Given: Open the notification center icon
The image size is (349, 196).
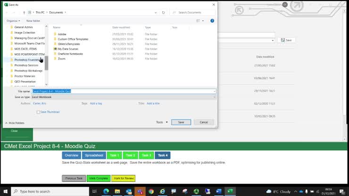Looking at the screenshot, I should pyautogui.click(x=342, y=191).
